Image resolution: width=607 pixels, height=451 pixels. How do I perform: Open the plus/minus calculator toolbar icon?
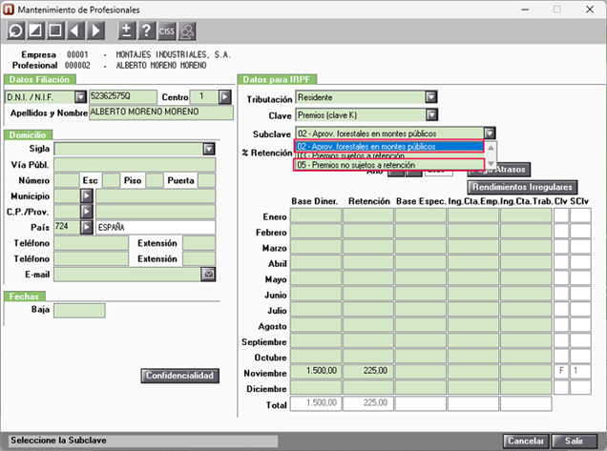point(127,31)
